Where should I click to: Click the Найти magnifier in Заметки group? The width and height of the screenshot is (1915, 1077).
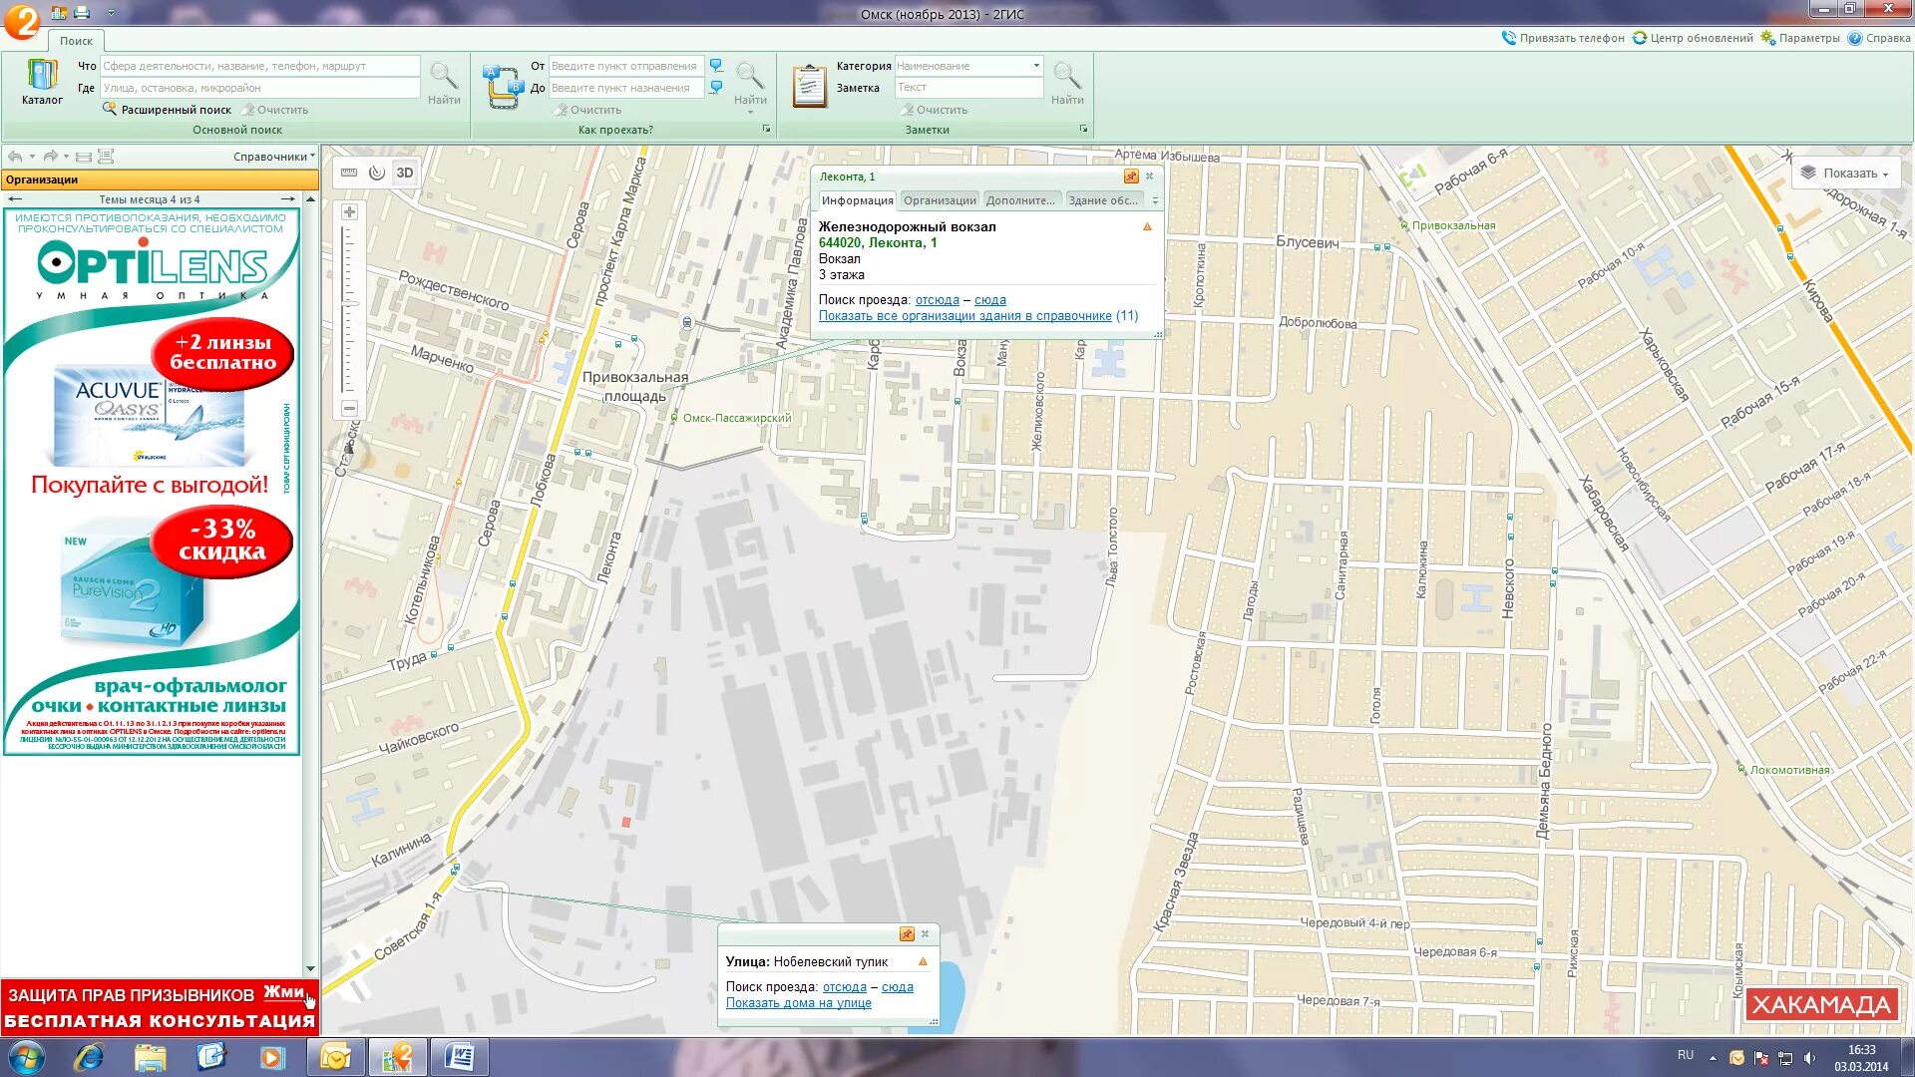click(x=1067, y=82)
